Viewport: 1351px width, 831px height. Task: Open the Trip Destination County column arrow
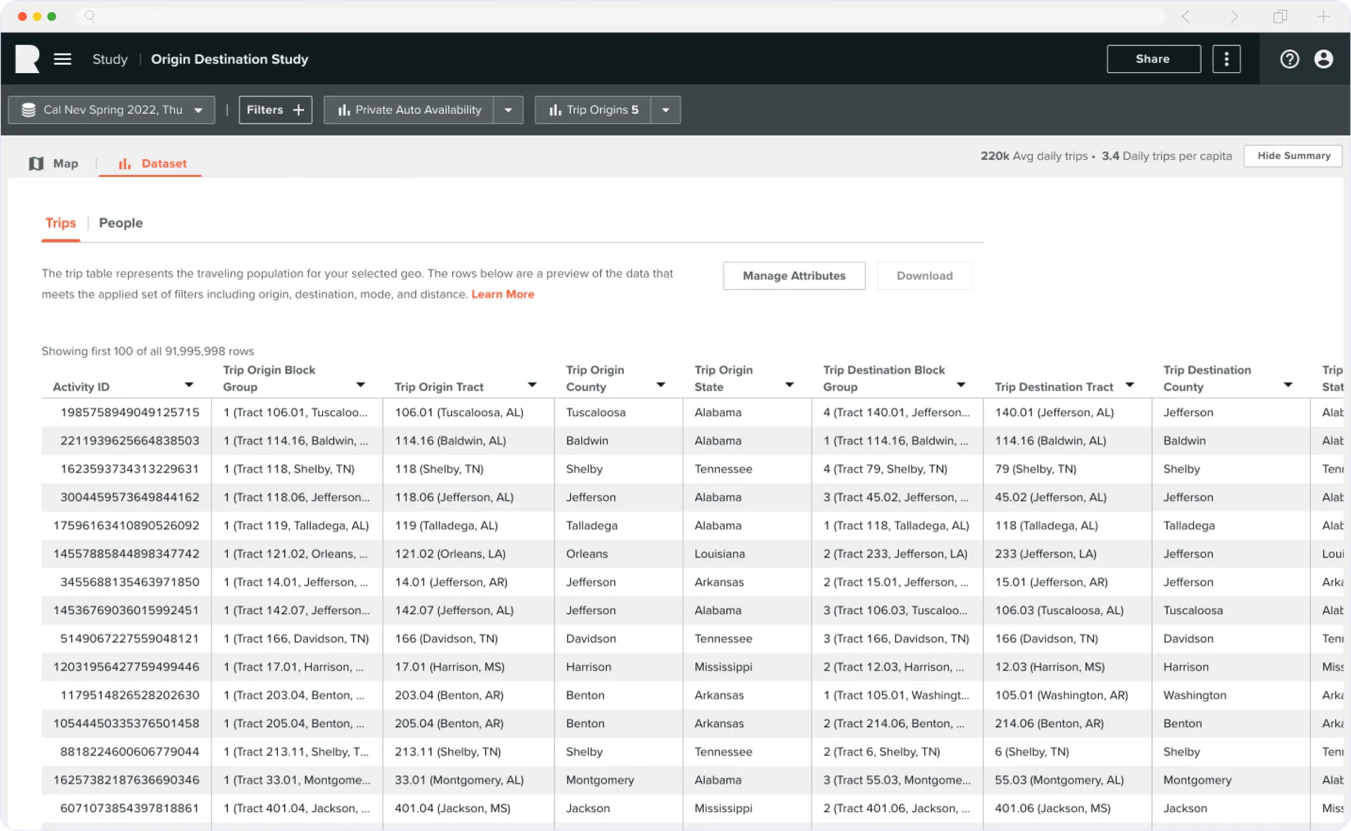pos(1288,385)
